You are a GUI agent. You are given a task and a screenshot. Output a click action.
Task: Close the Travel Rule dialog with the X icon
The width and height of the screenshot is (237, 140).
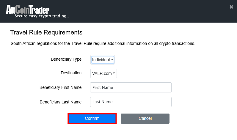pyautogui.click(x=231, y=7)
